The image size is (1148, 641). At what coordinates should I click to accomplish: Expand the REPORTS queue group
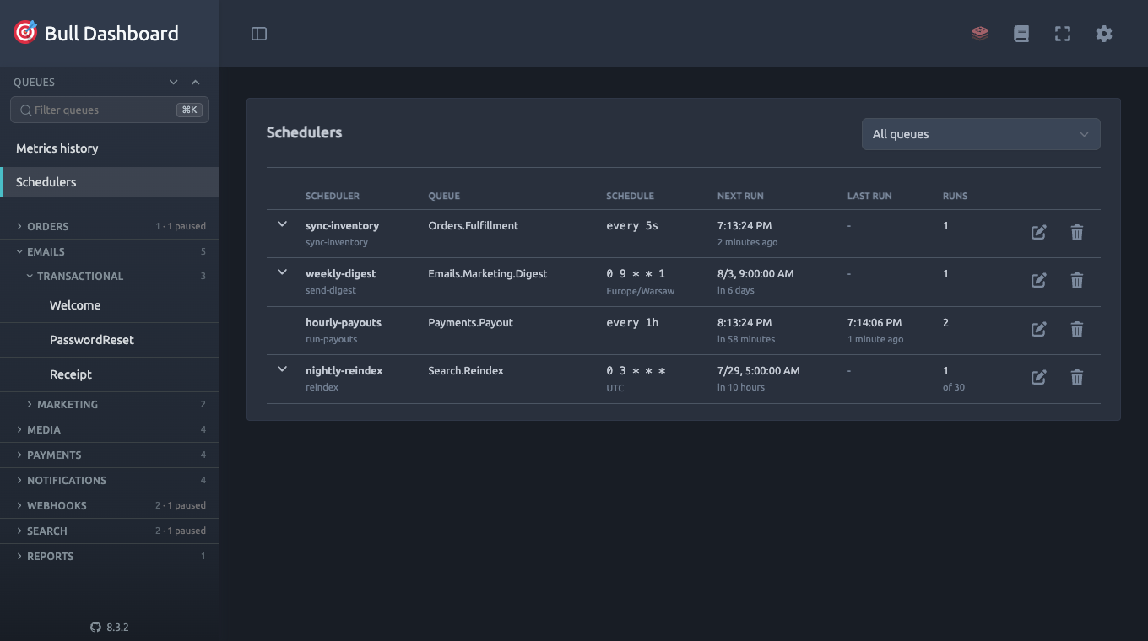110,556
